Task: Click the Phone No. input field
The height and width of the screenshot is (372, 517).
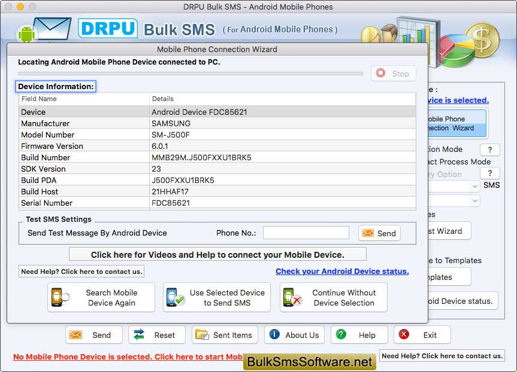Action: pos(306,233)
